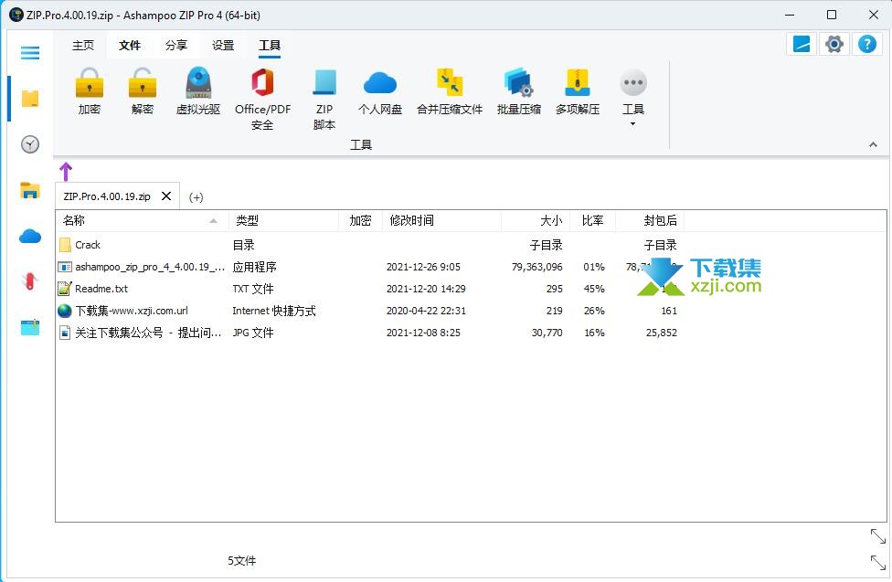This screenshot has width=892, height=582.
Task: Open the cloud icon in the sidebar
Action: (30, 236)
